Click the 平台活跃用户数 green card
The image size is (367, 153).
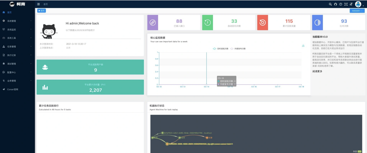(90, 67)
